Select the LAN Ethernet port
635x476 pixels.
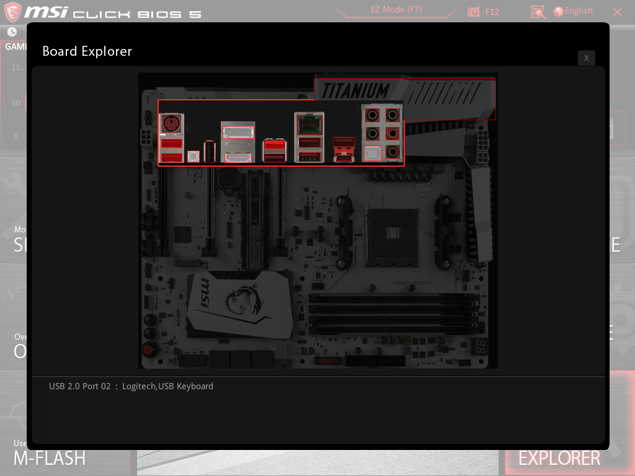309,124
